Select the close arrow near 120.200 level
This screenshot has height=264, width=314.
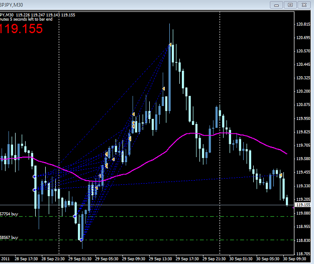tap(164, 89)
